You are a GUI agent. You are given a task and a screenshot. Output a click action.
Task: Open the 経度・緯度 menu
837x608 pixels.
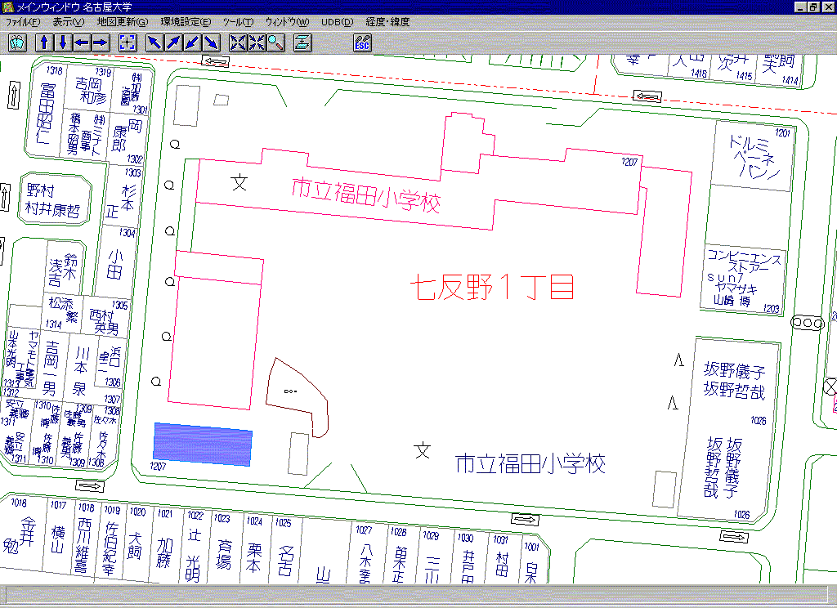pos(387,22)
